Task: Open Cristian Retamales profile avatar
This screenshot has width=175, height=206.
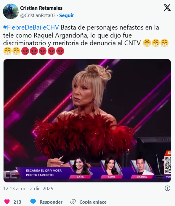Action: tap(11, 12)
